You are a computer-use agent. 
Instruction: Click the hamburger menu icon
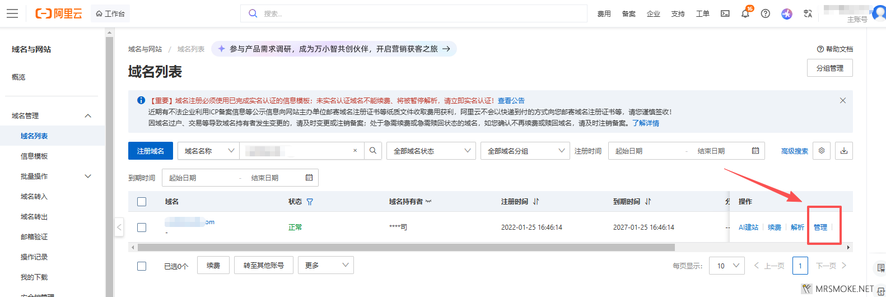(x=12, y=13)
